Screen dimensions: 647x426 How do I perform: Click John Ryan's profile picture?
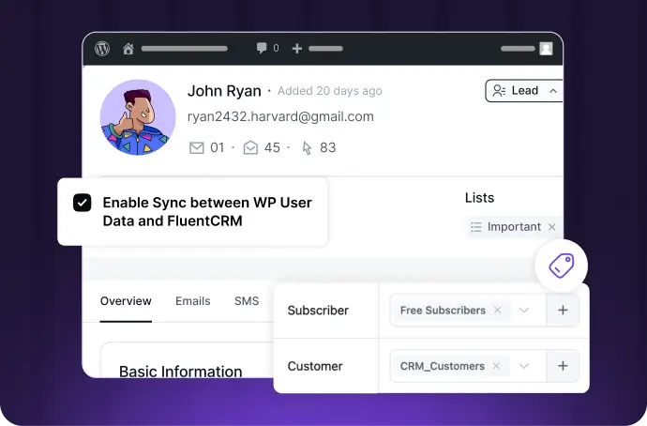coord(138,117)
